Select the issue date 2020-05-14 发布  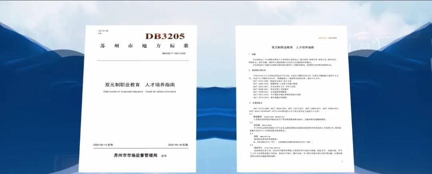(103, 144)
